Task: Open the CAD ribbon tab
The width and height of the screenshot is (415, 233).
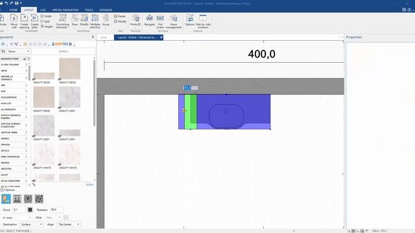Action: [43, 10]
